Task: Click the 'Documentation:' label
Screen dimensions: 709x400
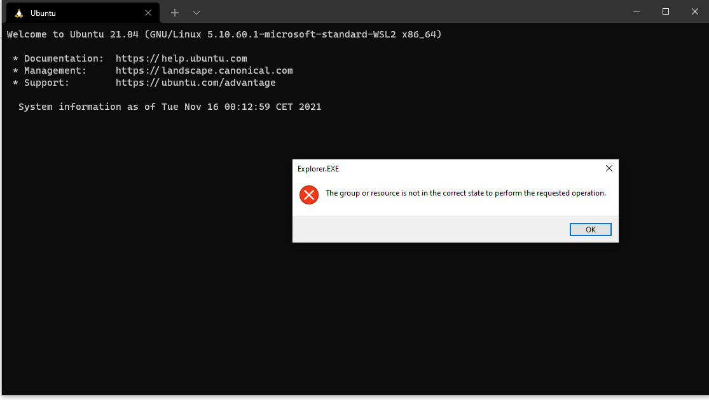Action: [64, 58]
